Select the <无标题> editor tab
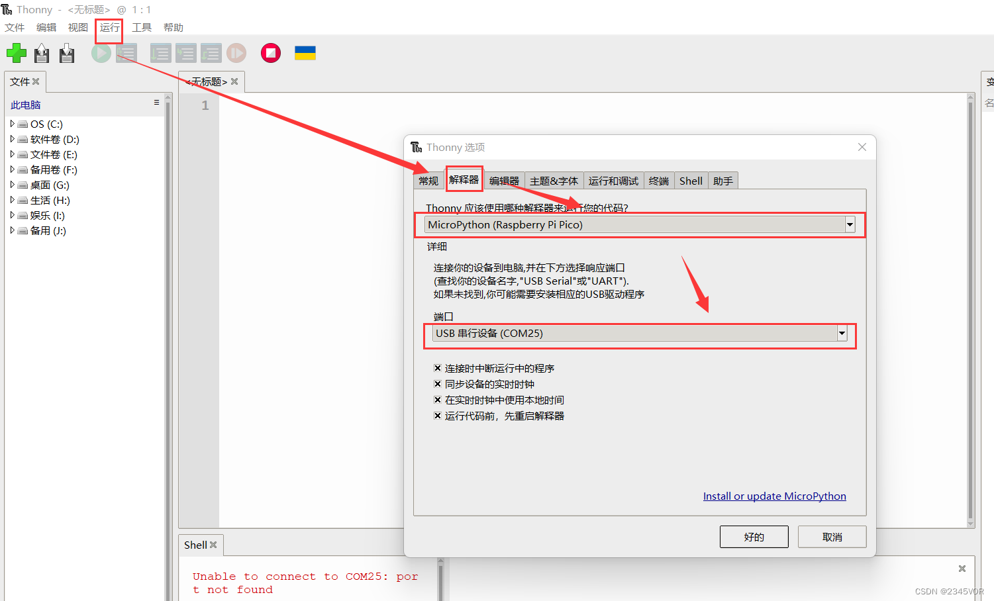 click(207, 81)
